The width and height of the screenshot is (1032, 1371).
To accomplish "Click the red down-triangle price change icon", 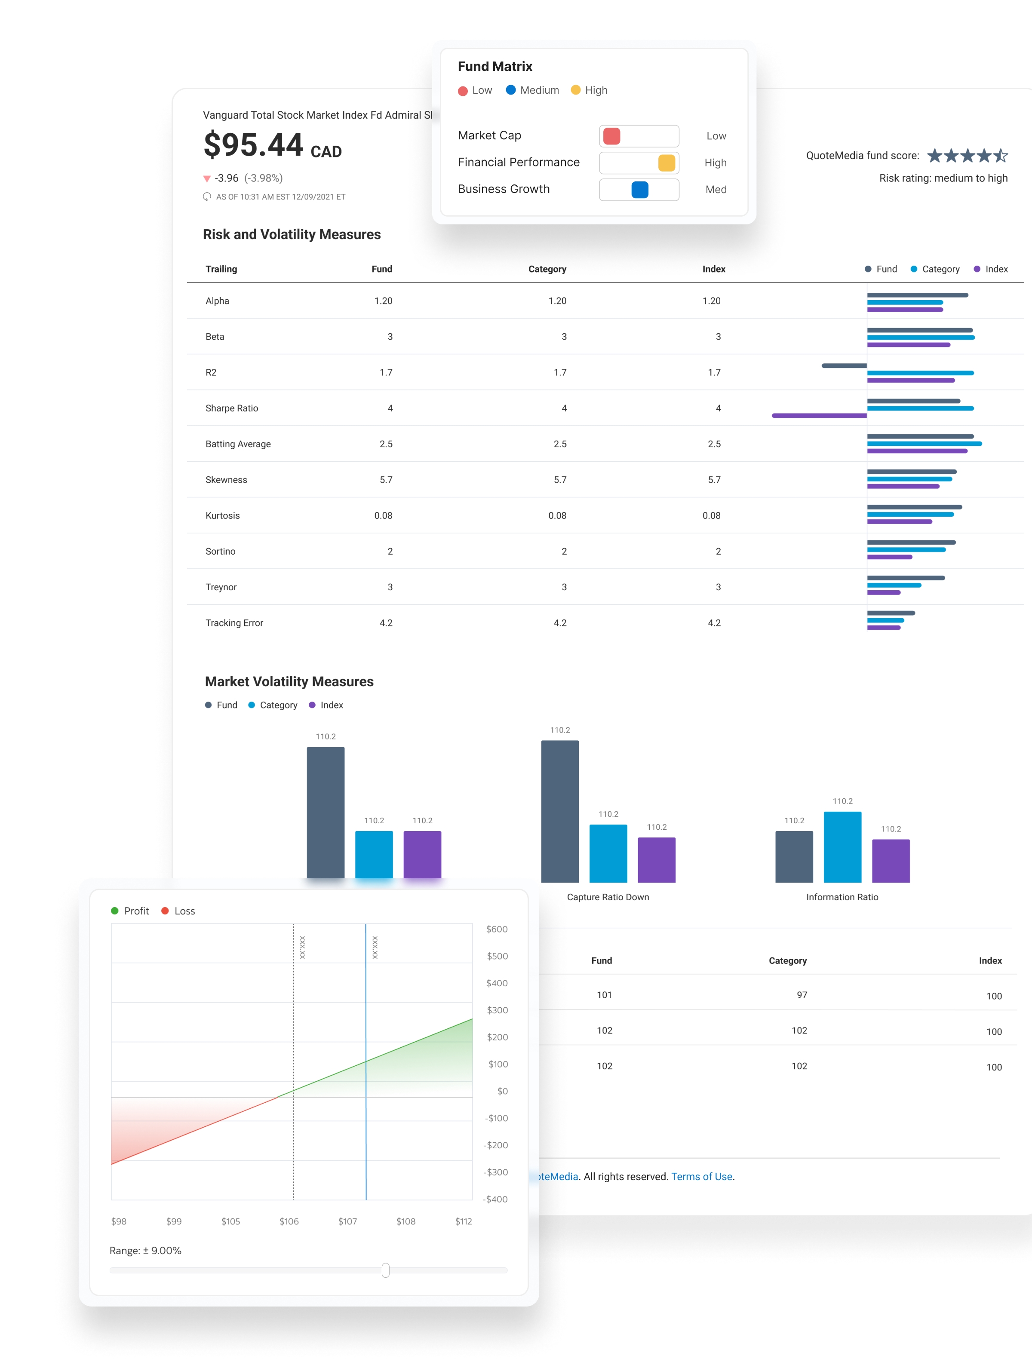I will 207,179.
